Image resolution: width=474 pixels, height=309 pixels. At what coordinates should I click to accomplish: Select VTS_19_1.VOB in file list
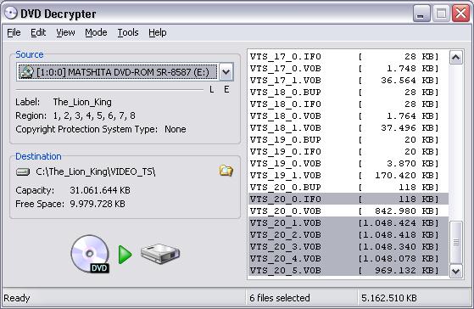(x=349, y=175)
